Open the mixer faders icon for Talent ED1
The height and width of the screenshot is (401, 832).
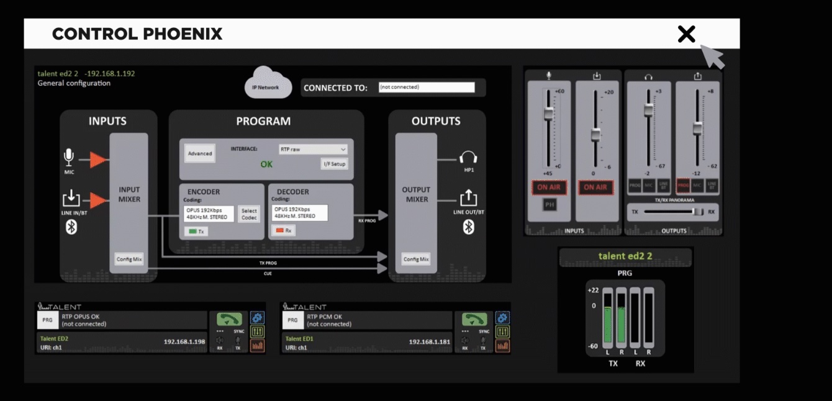pos(503,332)
